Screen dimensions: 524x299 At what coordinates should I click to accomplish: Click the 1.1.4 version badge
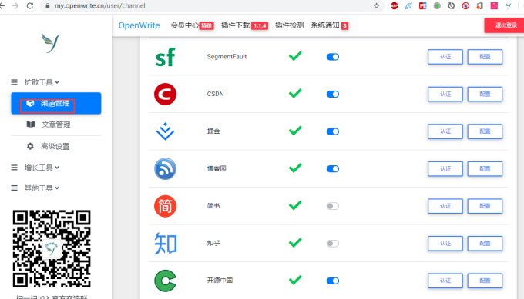(x=260, y=25)
